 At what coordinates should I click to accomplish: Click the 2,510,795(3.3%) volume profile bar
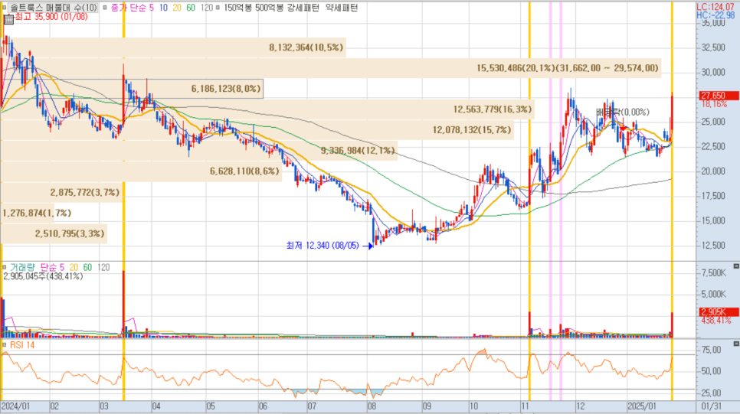tap(54, 234)
